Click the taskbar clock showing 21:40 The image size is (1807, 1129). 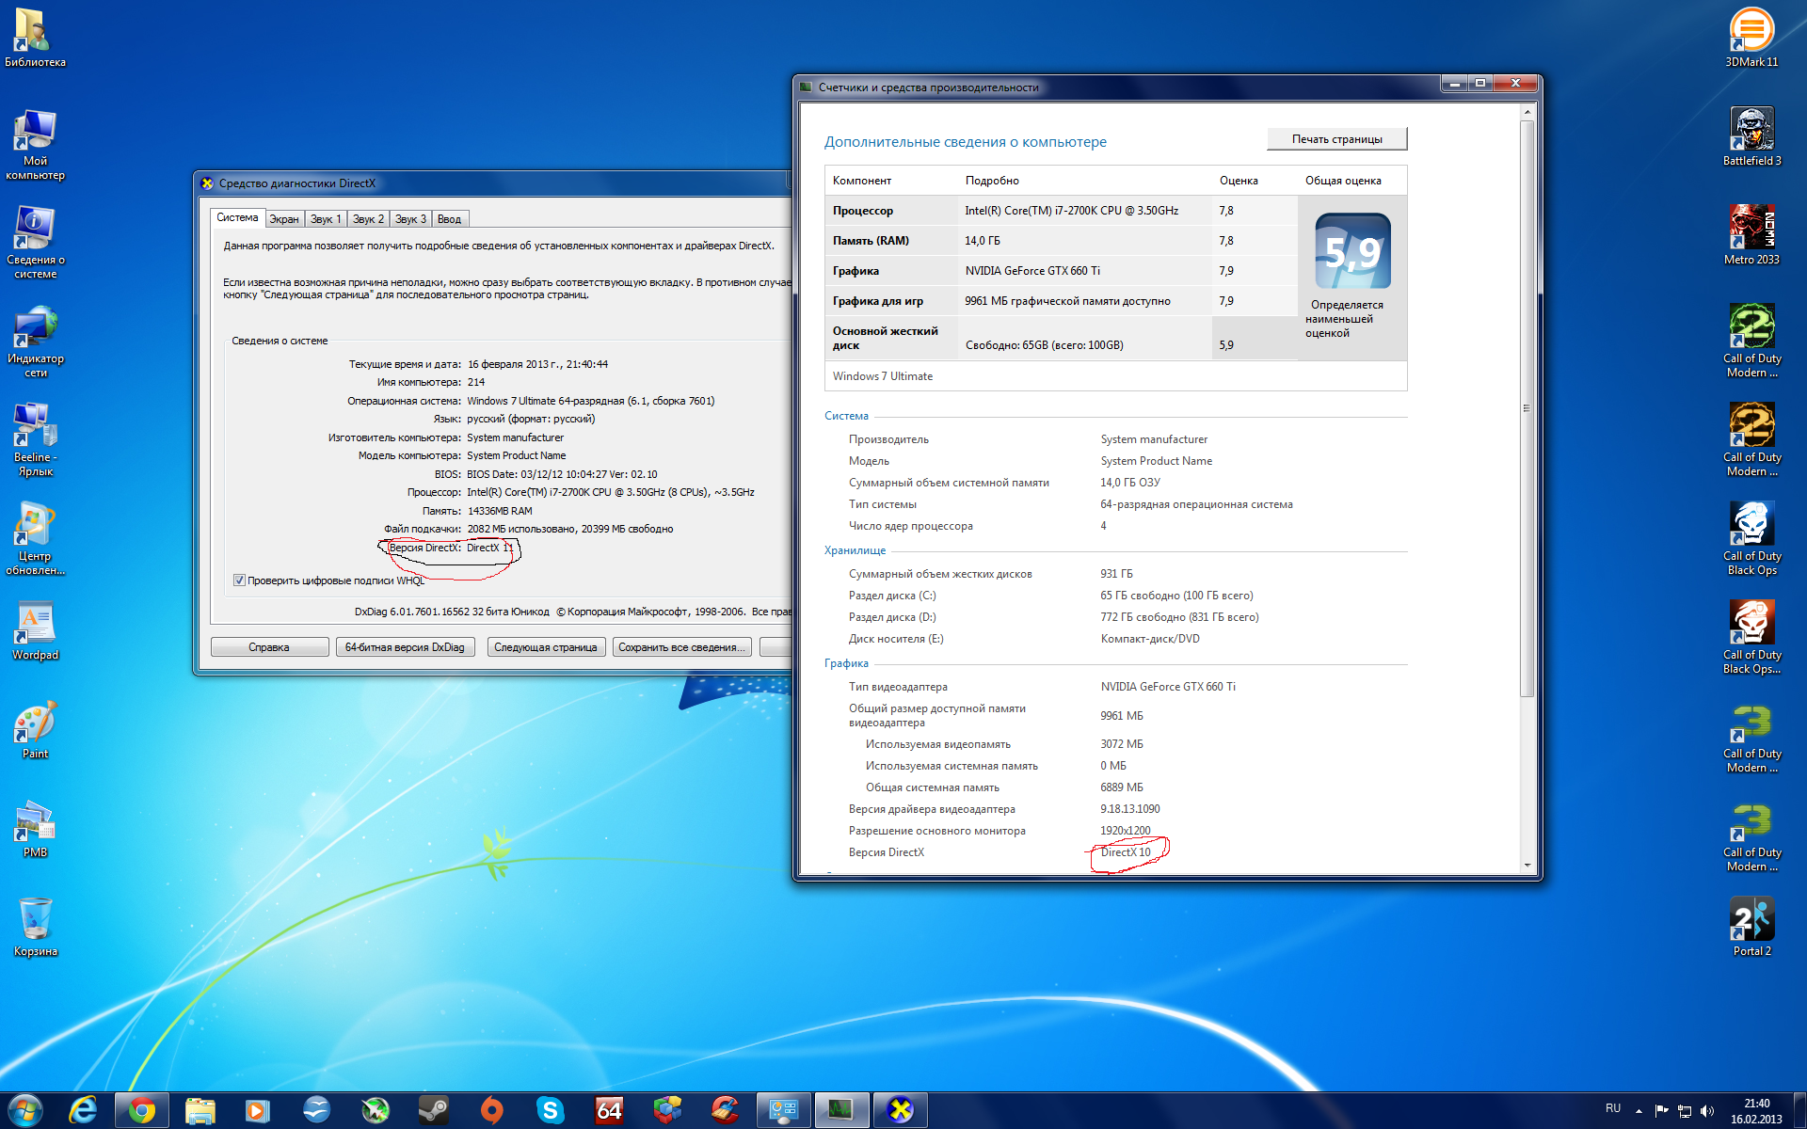(1756, 1111)
